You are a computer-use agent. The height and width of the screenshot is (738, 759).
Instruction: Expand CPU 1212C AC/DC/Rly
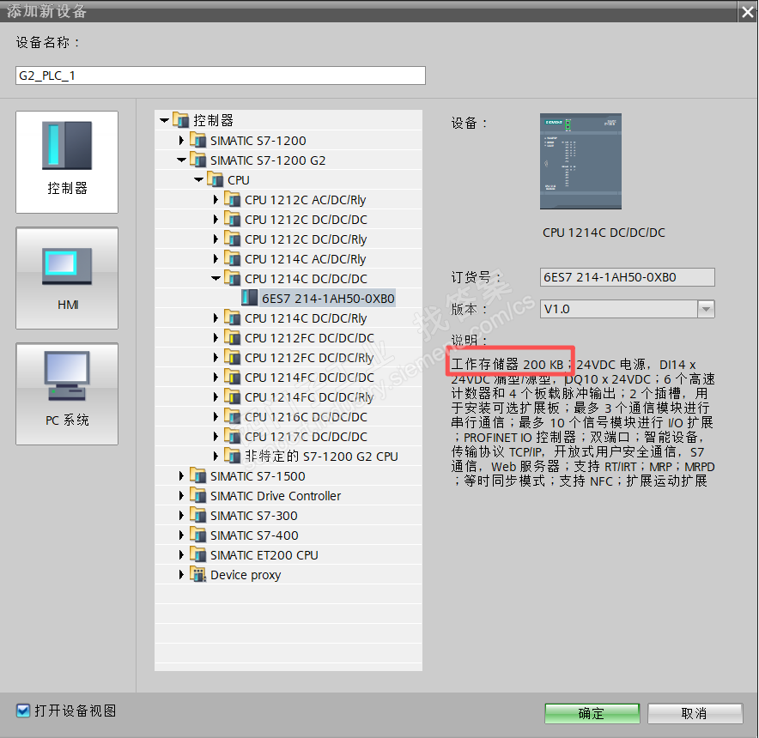(x=216, y=199)
